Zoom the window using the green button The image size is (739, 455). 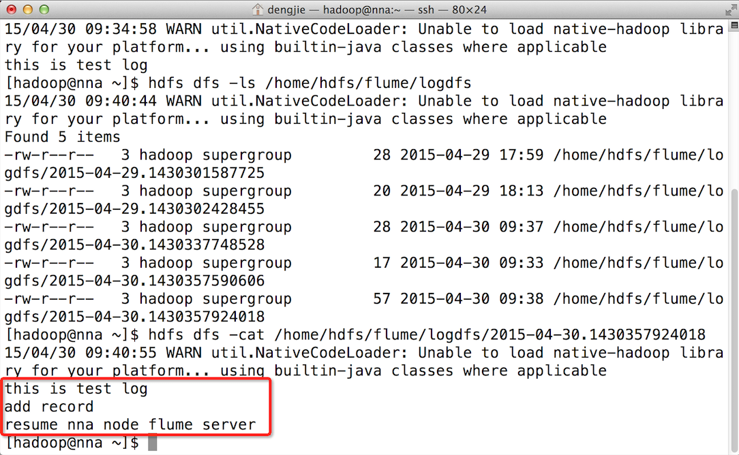pos(44,10)
